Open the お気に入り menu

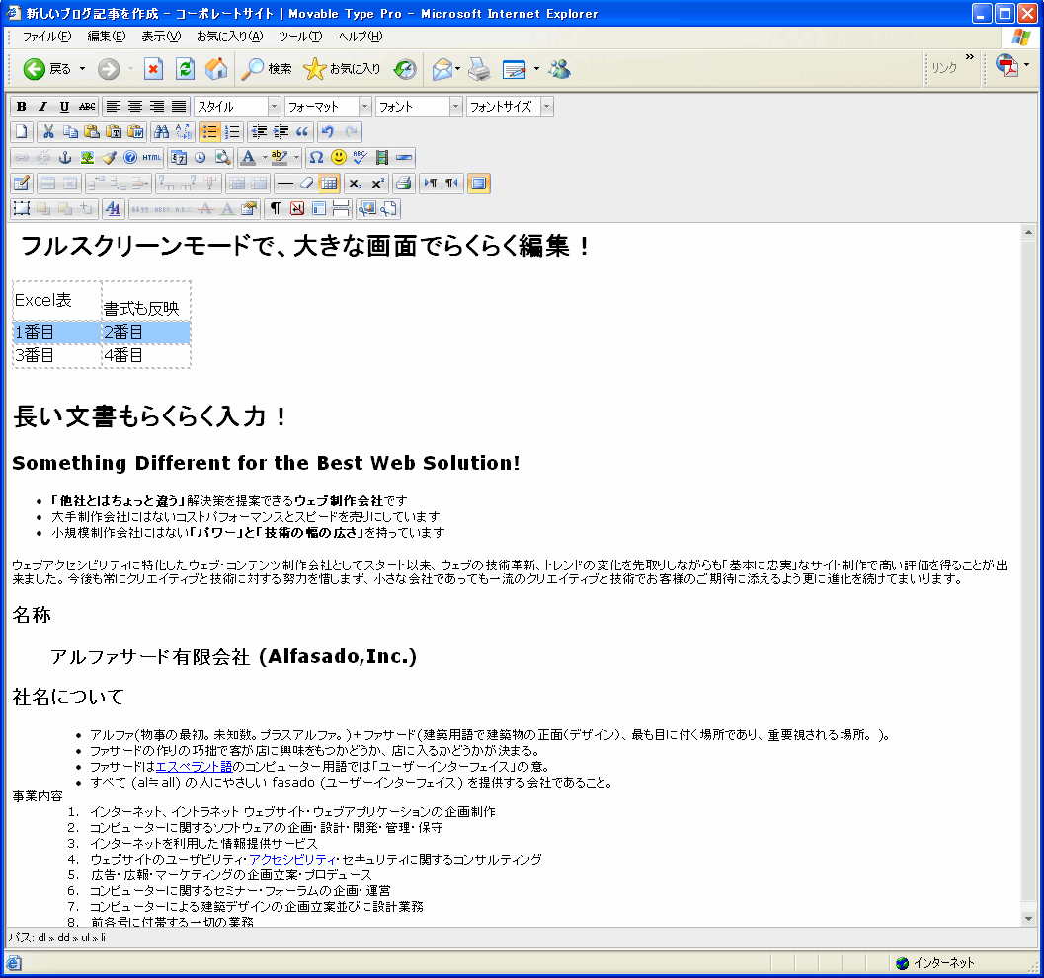(x=230, y=37)
